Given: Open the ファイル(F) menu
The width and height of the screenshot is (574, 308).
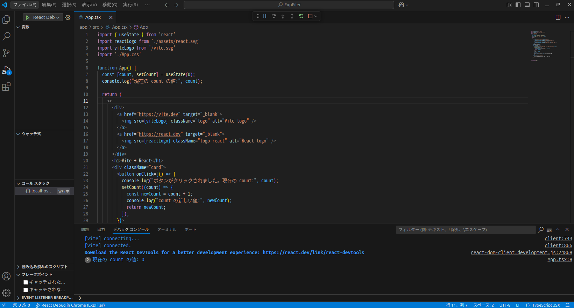Looking at the screenshot, I should [24, 5].
